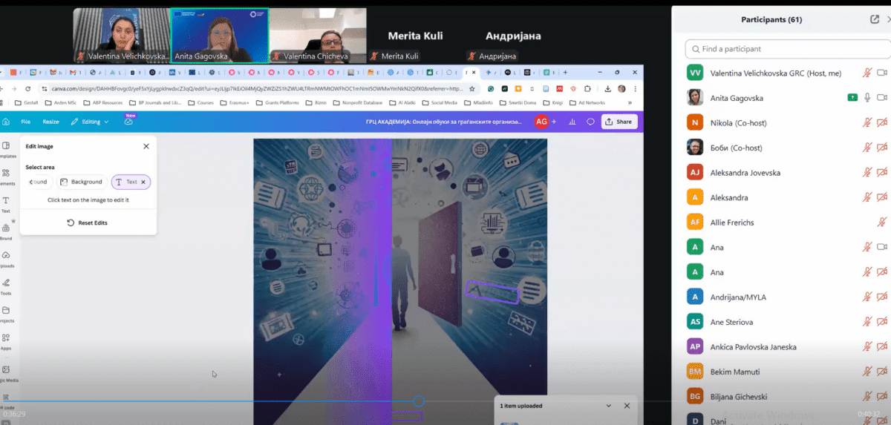Click the browser address bar URL

[256, 88]
